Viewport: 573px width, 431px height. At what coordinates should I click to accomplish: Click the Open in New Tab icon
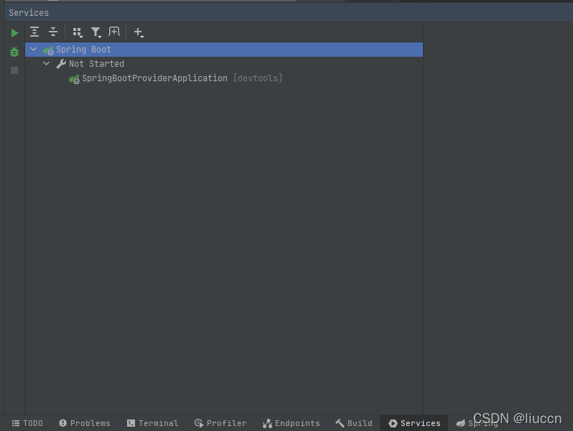[x=114, y=32]
